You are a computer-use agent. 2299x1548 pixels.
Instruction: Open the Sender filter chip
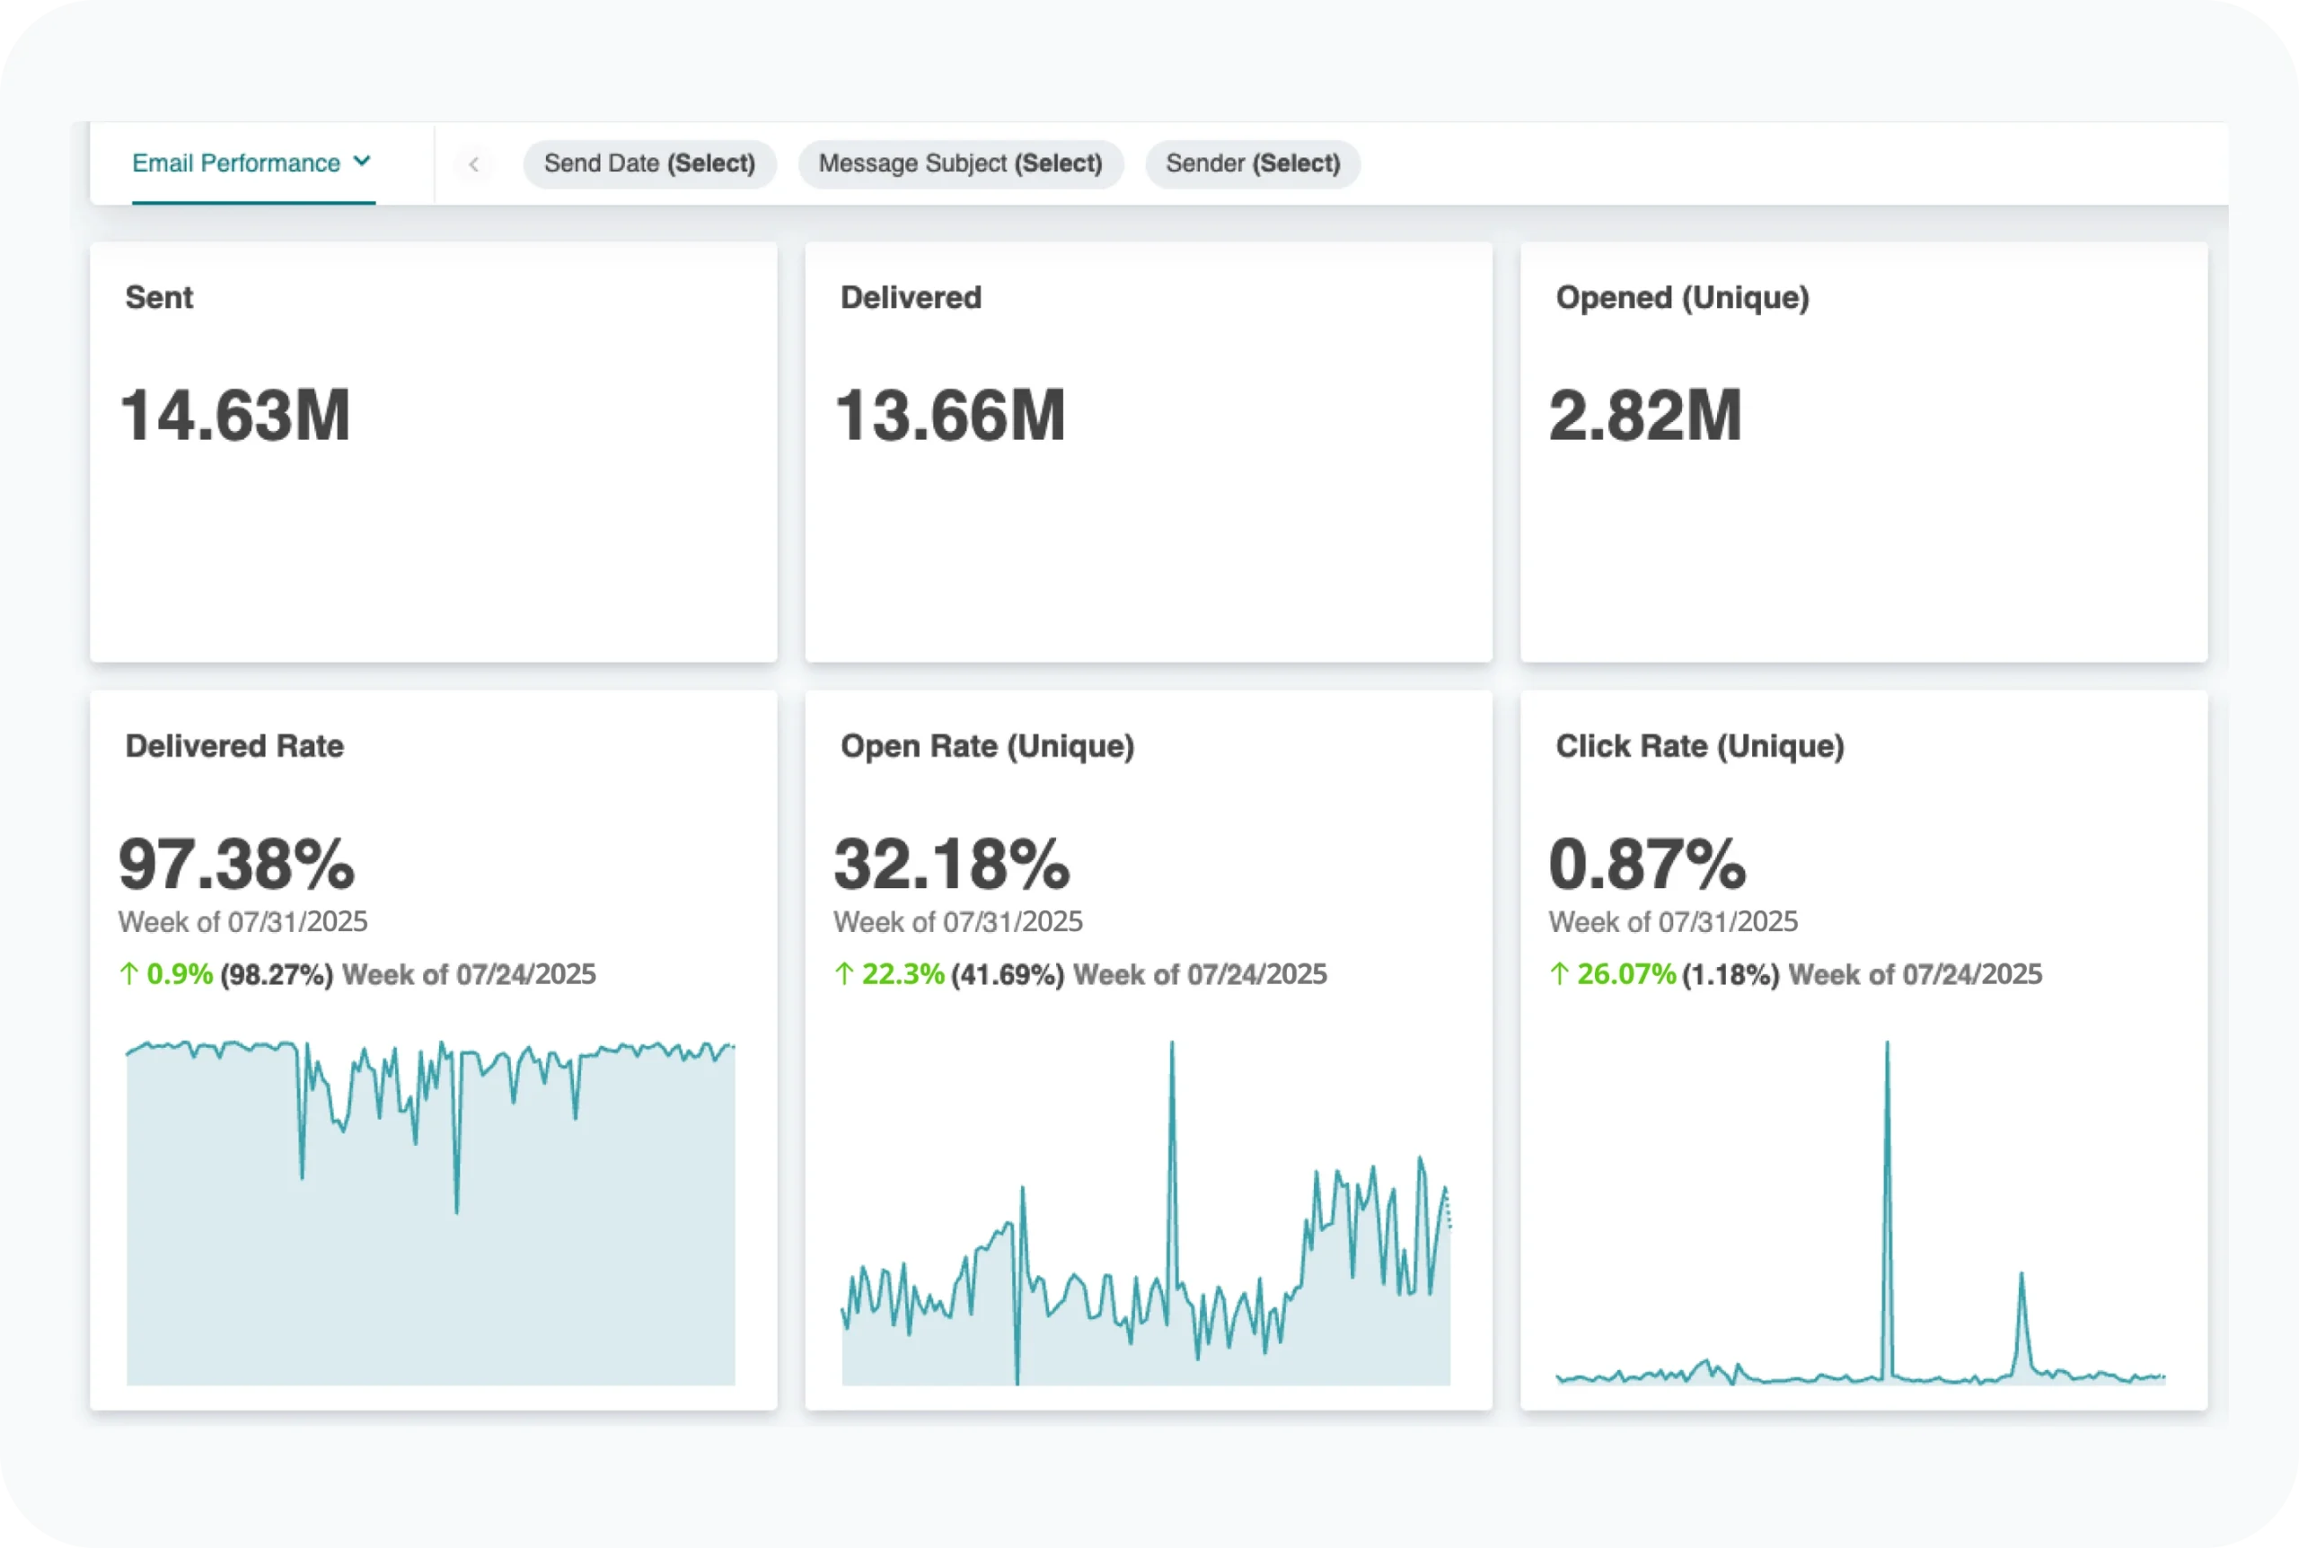coord(1252,164)
